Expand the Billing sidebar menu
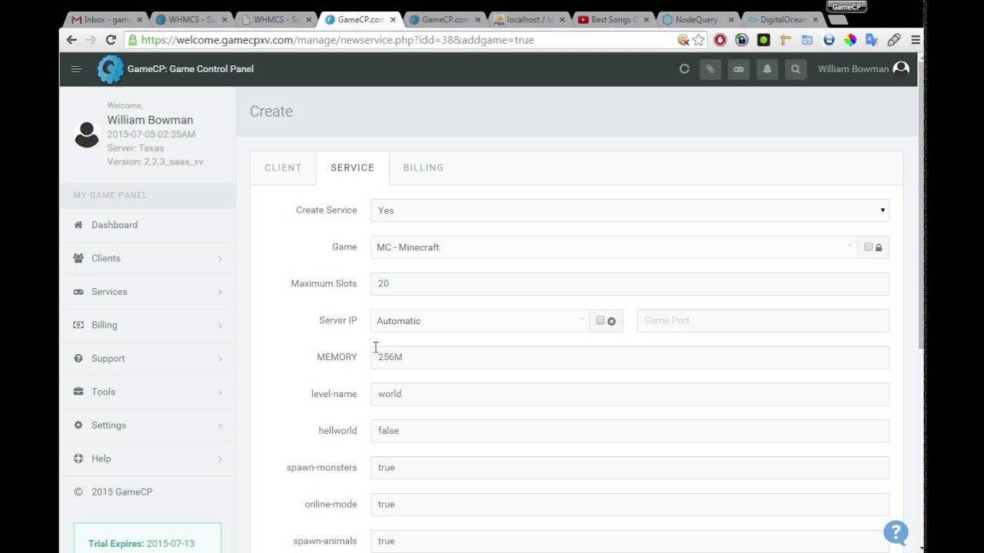 coord(148,325)
